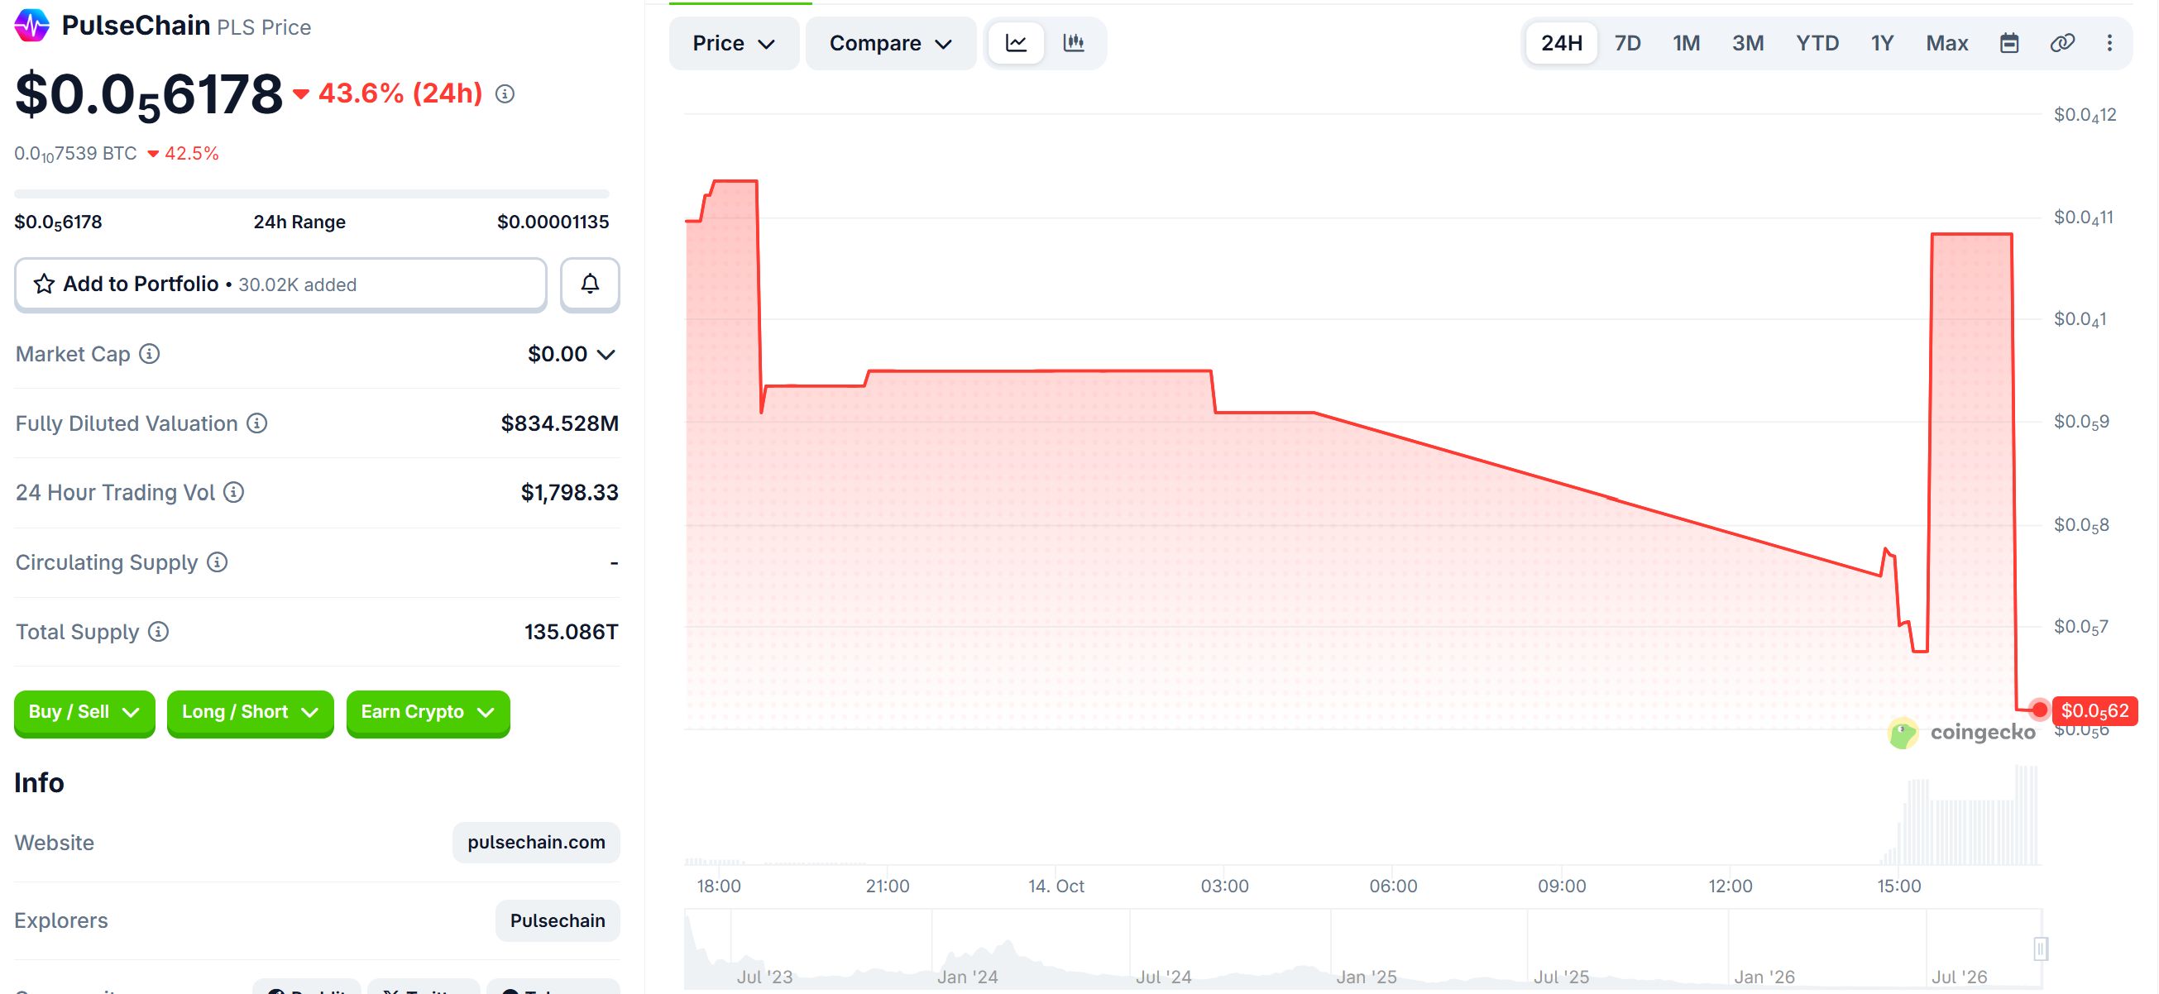The height and width of the screenshot is (994, 2159).
Task: Click the current price marker dot on chart
Action: [2040, 710]
